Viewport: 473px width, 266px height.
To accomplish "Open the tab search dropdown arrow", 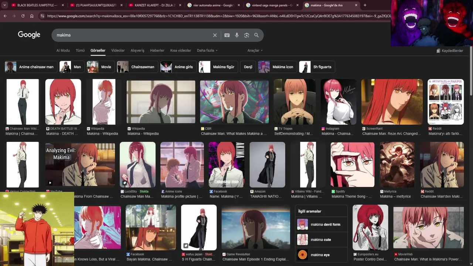I will [4, 5].
